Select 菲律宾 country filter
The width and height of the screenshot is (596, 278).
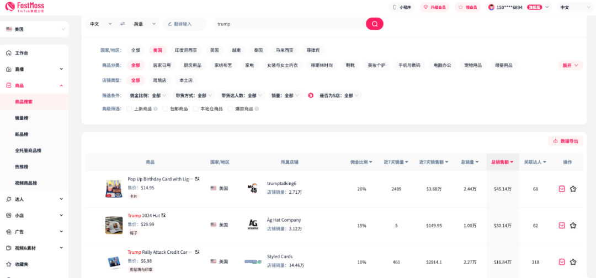[313, 50]
